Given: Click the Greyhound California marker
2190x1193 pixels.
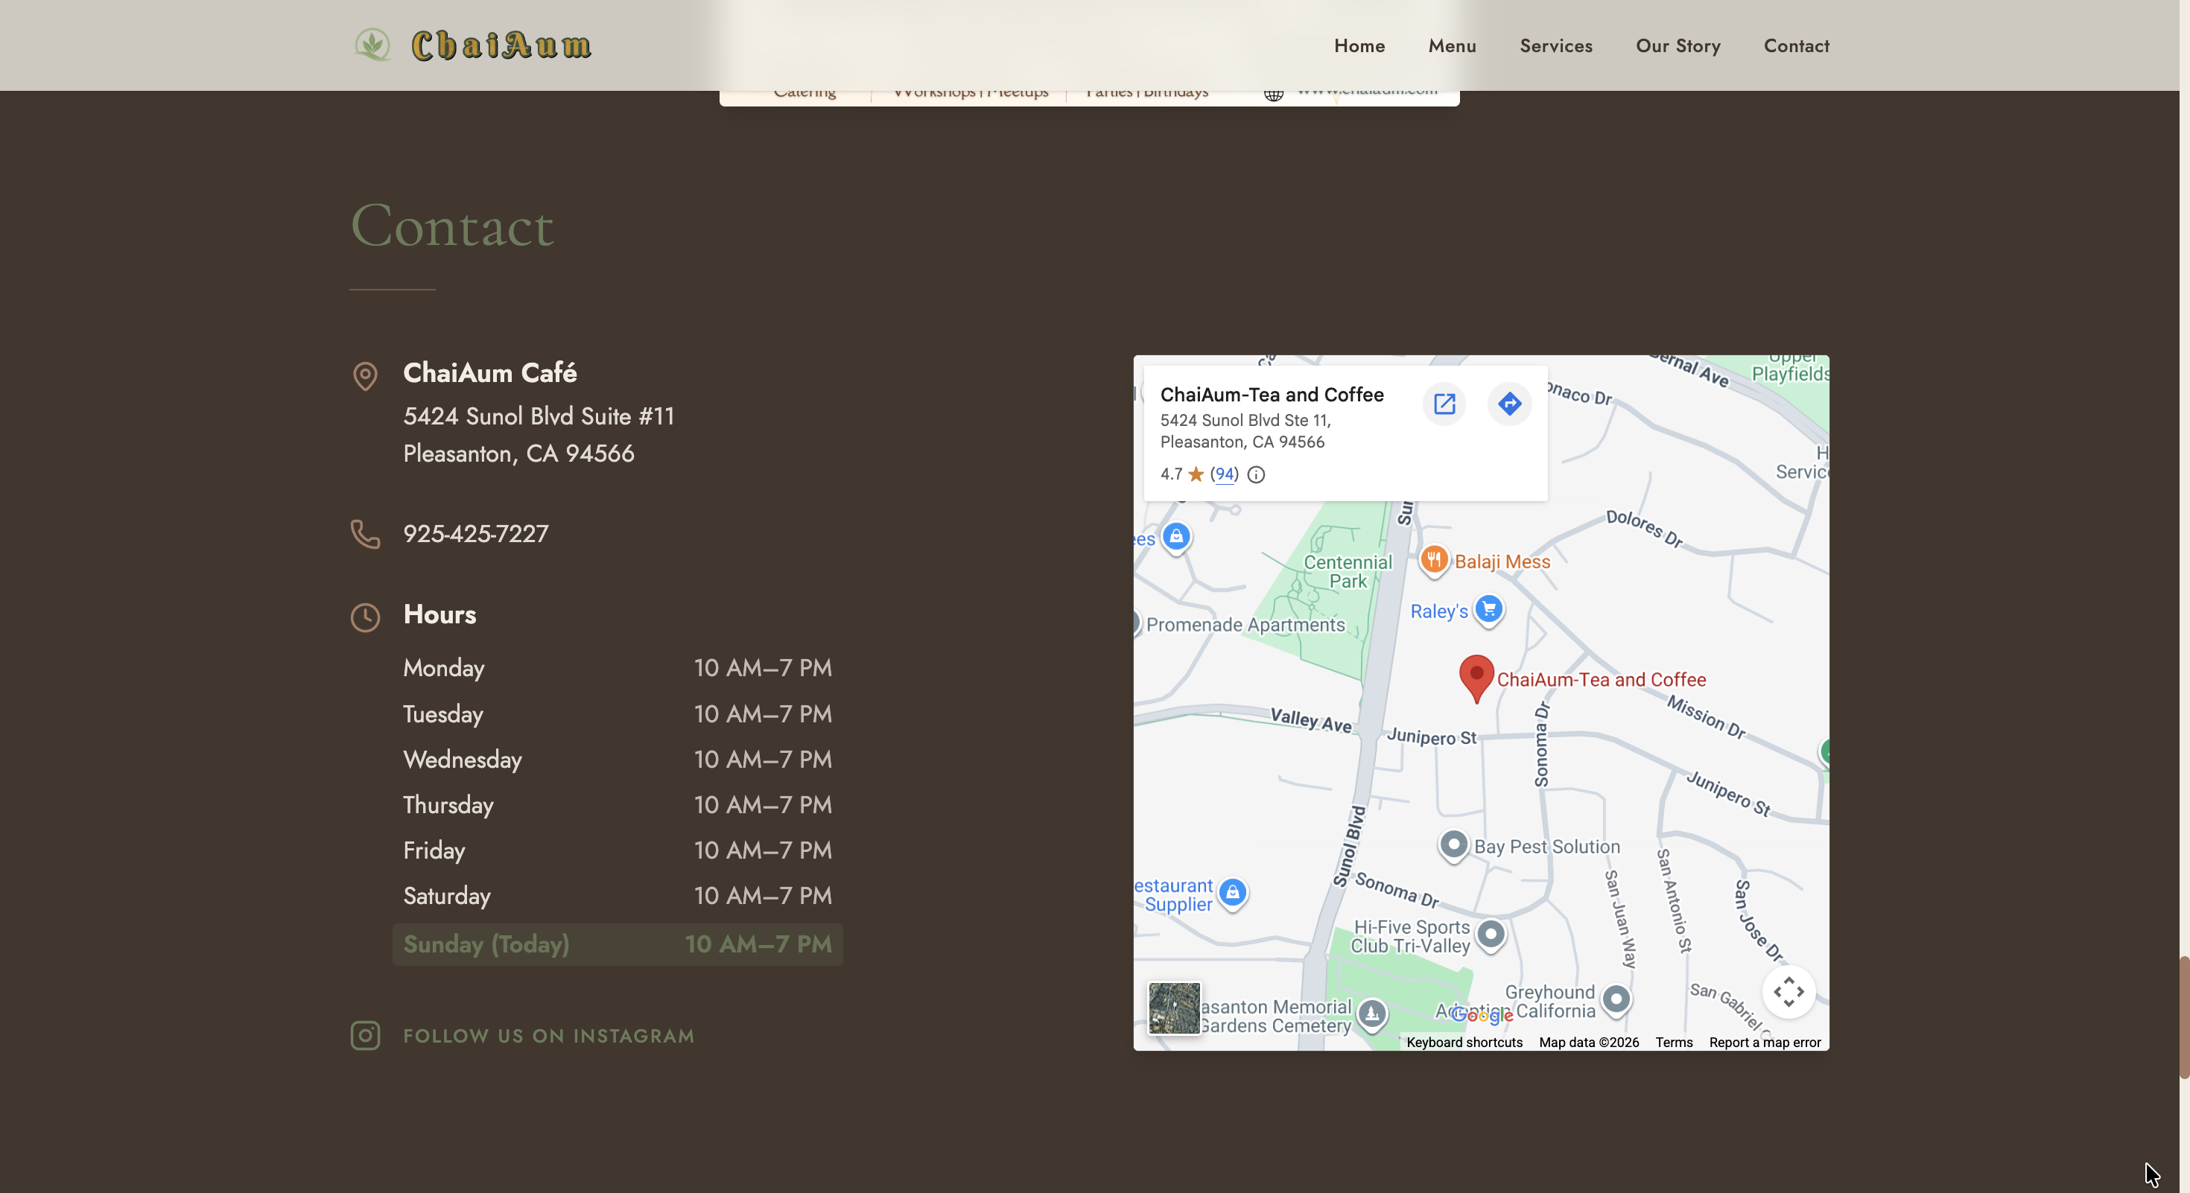Looking at the screenshot, I should (1616, 1000).
